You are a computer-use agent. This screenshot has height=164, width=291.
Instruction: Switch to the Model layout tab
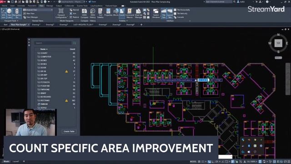[6, 161]
